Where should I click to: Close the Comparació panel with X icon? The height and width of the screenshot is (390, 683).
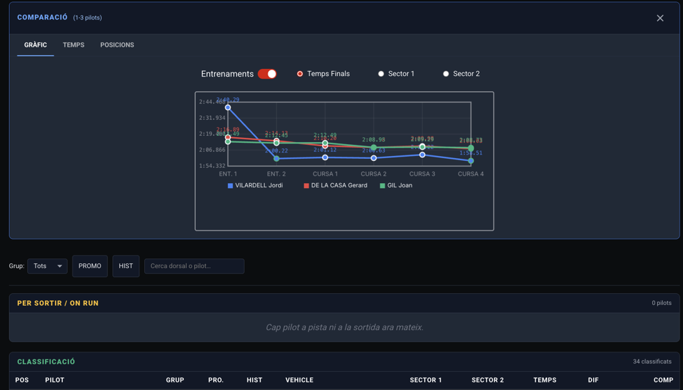[x=660, y=18]
